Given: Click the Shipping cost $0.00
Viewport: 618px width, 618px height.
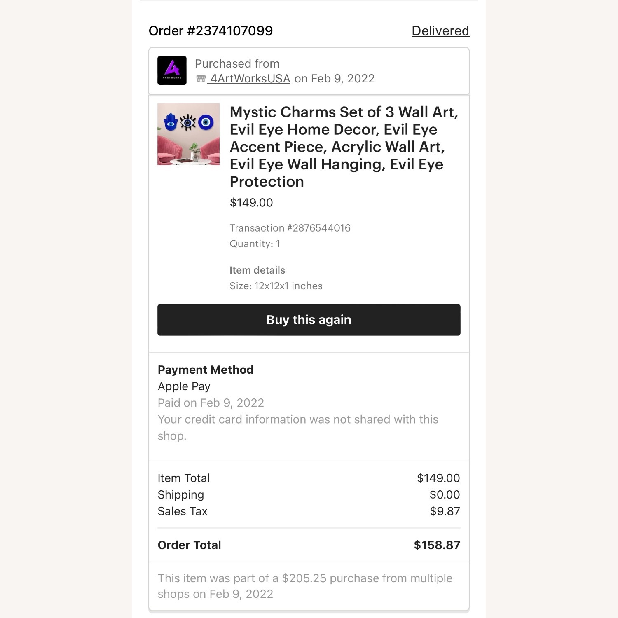Looking at the screenshot, I should pyautogui.click(x=445, y=495).
